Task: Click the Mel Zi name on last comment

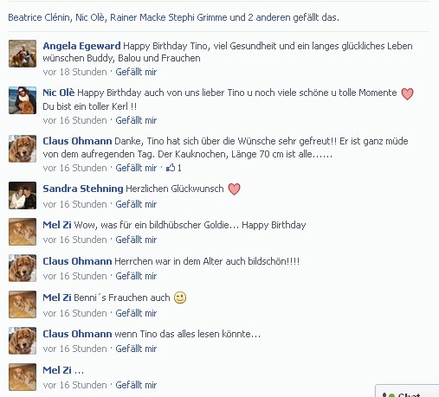Action: pyautogui.click(x=57, y=370)
